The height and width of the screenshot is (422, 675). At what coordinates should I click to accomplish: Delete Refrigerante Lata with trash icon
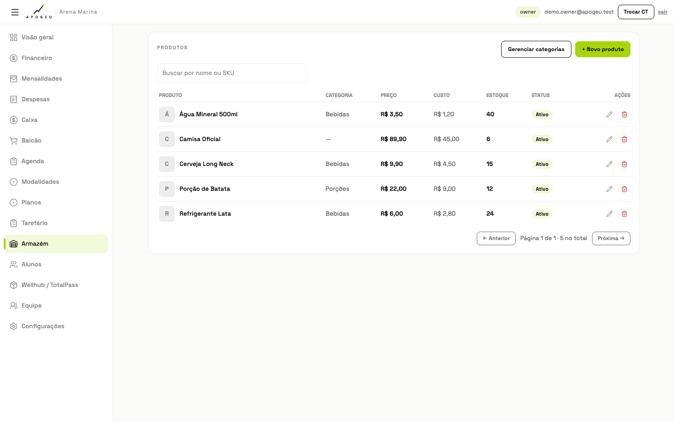(x=624, y=214)
